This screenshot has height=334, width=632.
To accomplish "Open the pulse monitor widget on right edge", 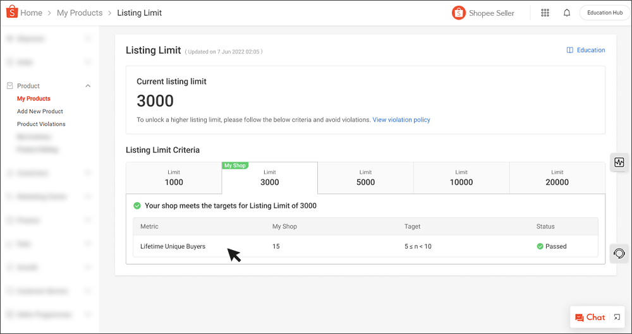I will [x=619, y=162].
